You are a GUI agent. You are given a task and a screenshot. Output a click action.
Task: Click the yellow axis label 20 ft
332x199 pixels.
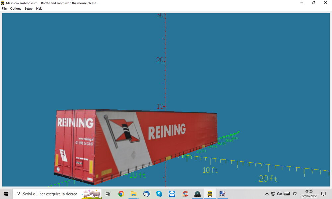[x=268, y=179]
